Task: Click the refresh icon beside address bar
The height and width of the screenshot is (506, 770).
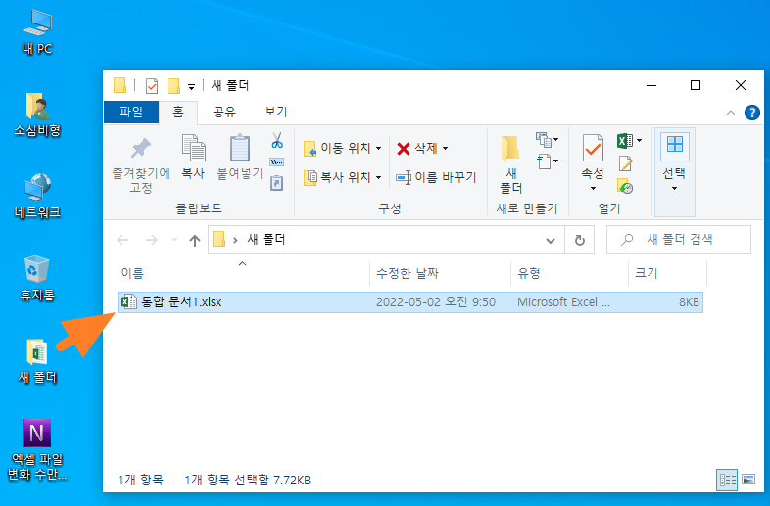Action: click(x=580, y=240)
